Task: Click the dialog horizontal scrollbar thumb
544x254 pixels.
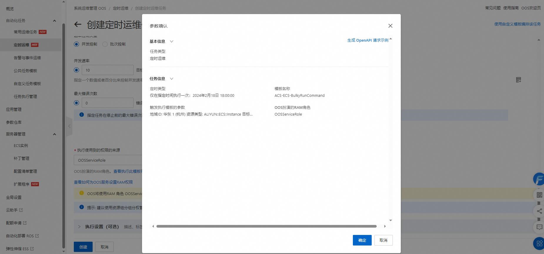Action: pyautogui.click(x=266, y=226)
